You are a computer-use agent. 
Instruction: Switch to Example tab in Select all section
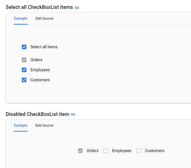tap(20, 18)
